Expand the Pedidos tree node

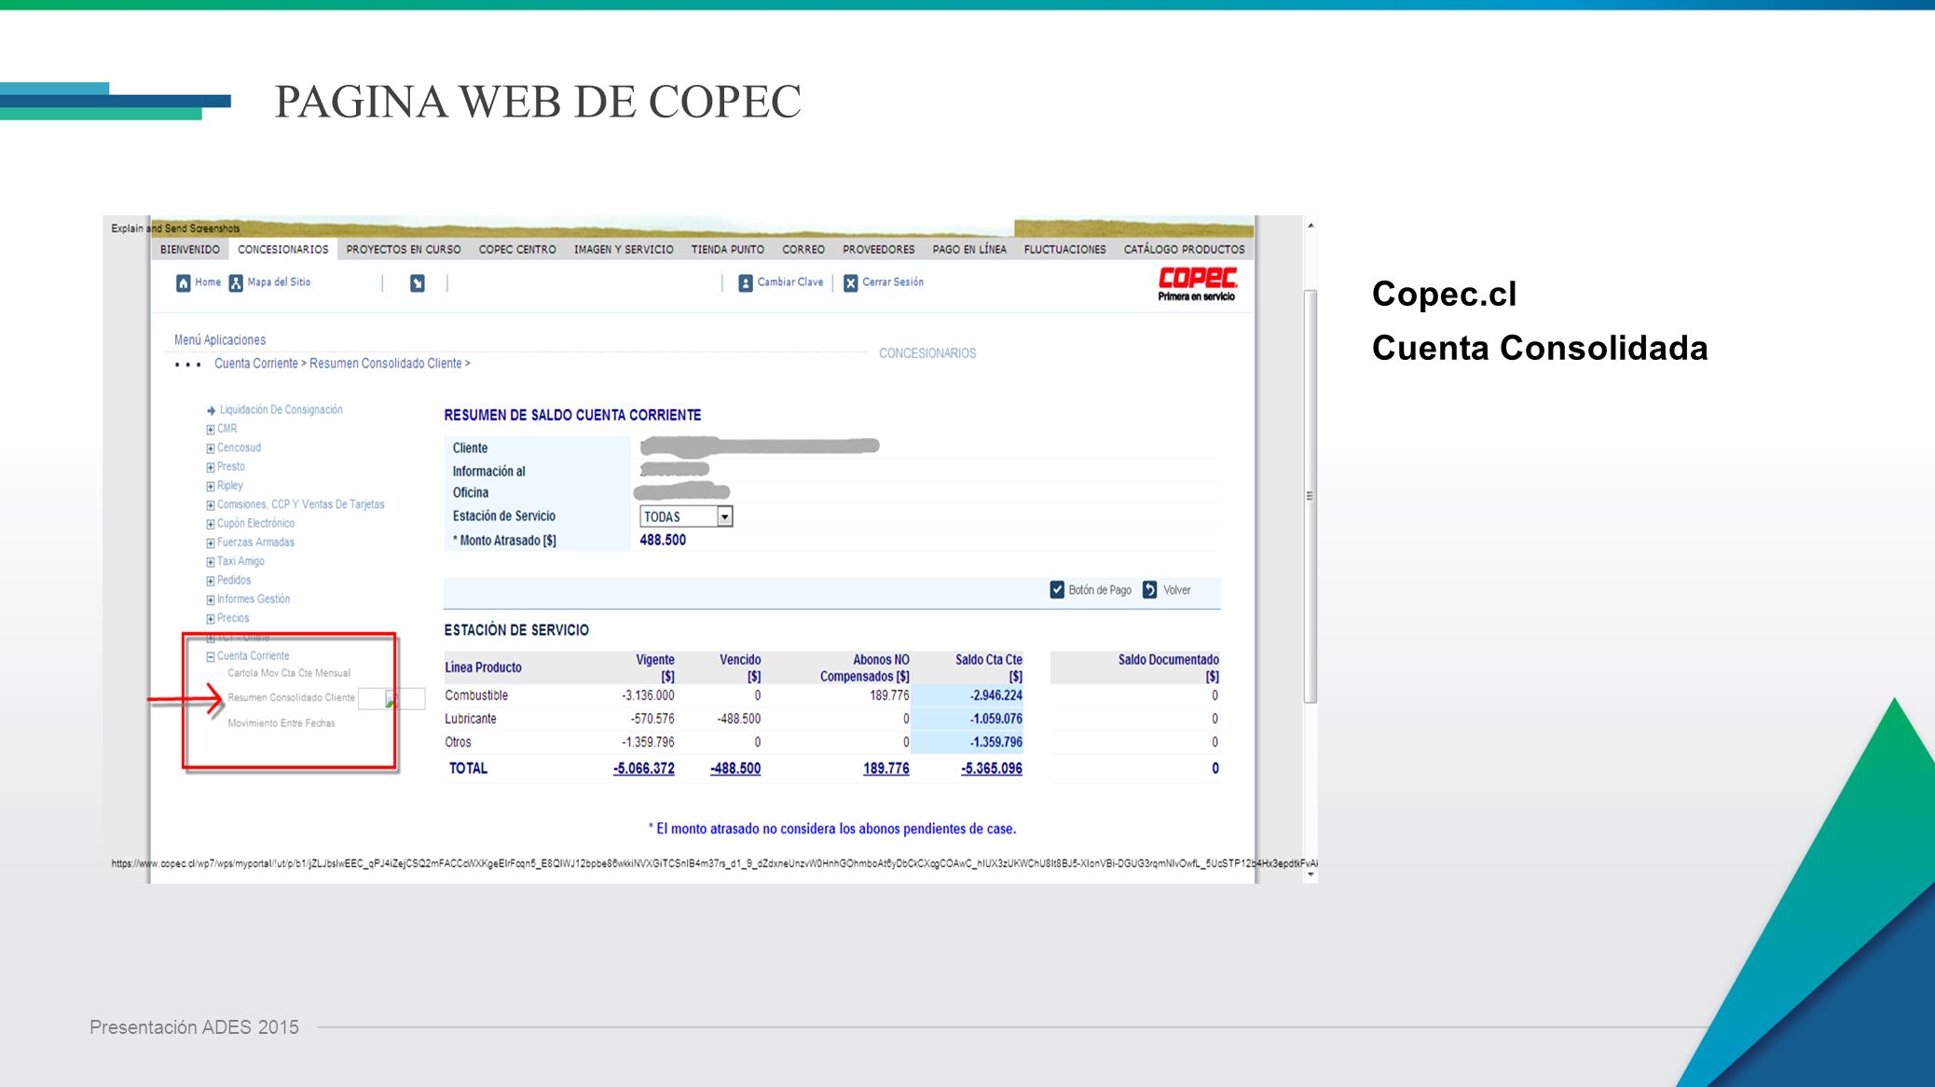(211, 581)
